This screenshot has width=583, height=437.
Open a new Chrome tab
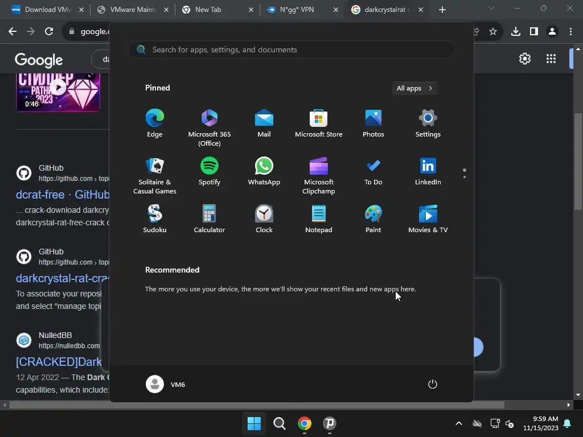point(442,10)
